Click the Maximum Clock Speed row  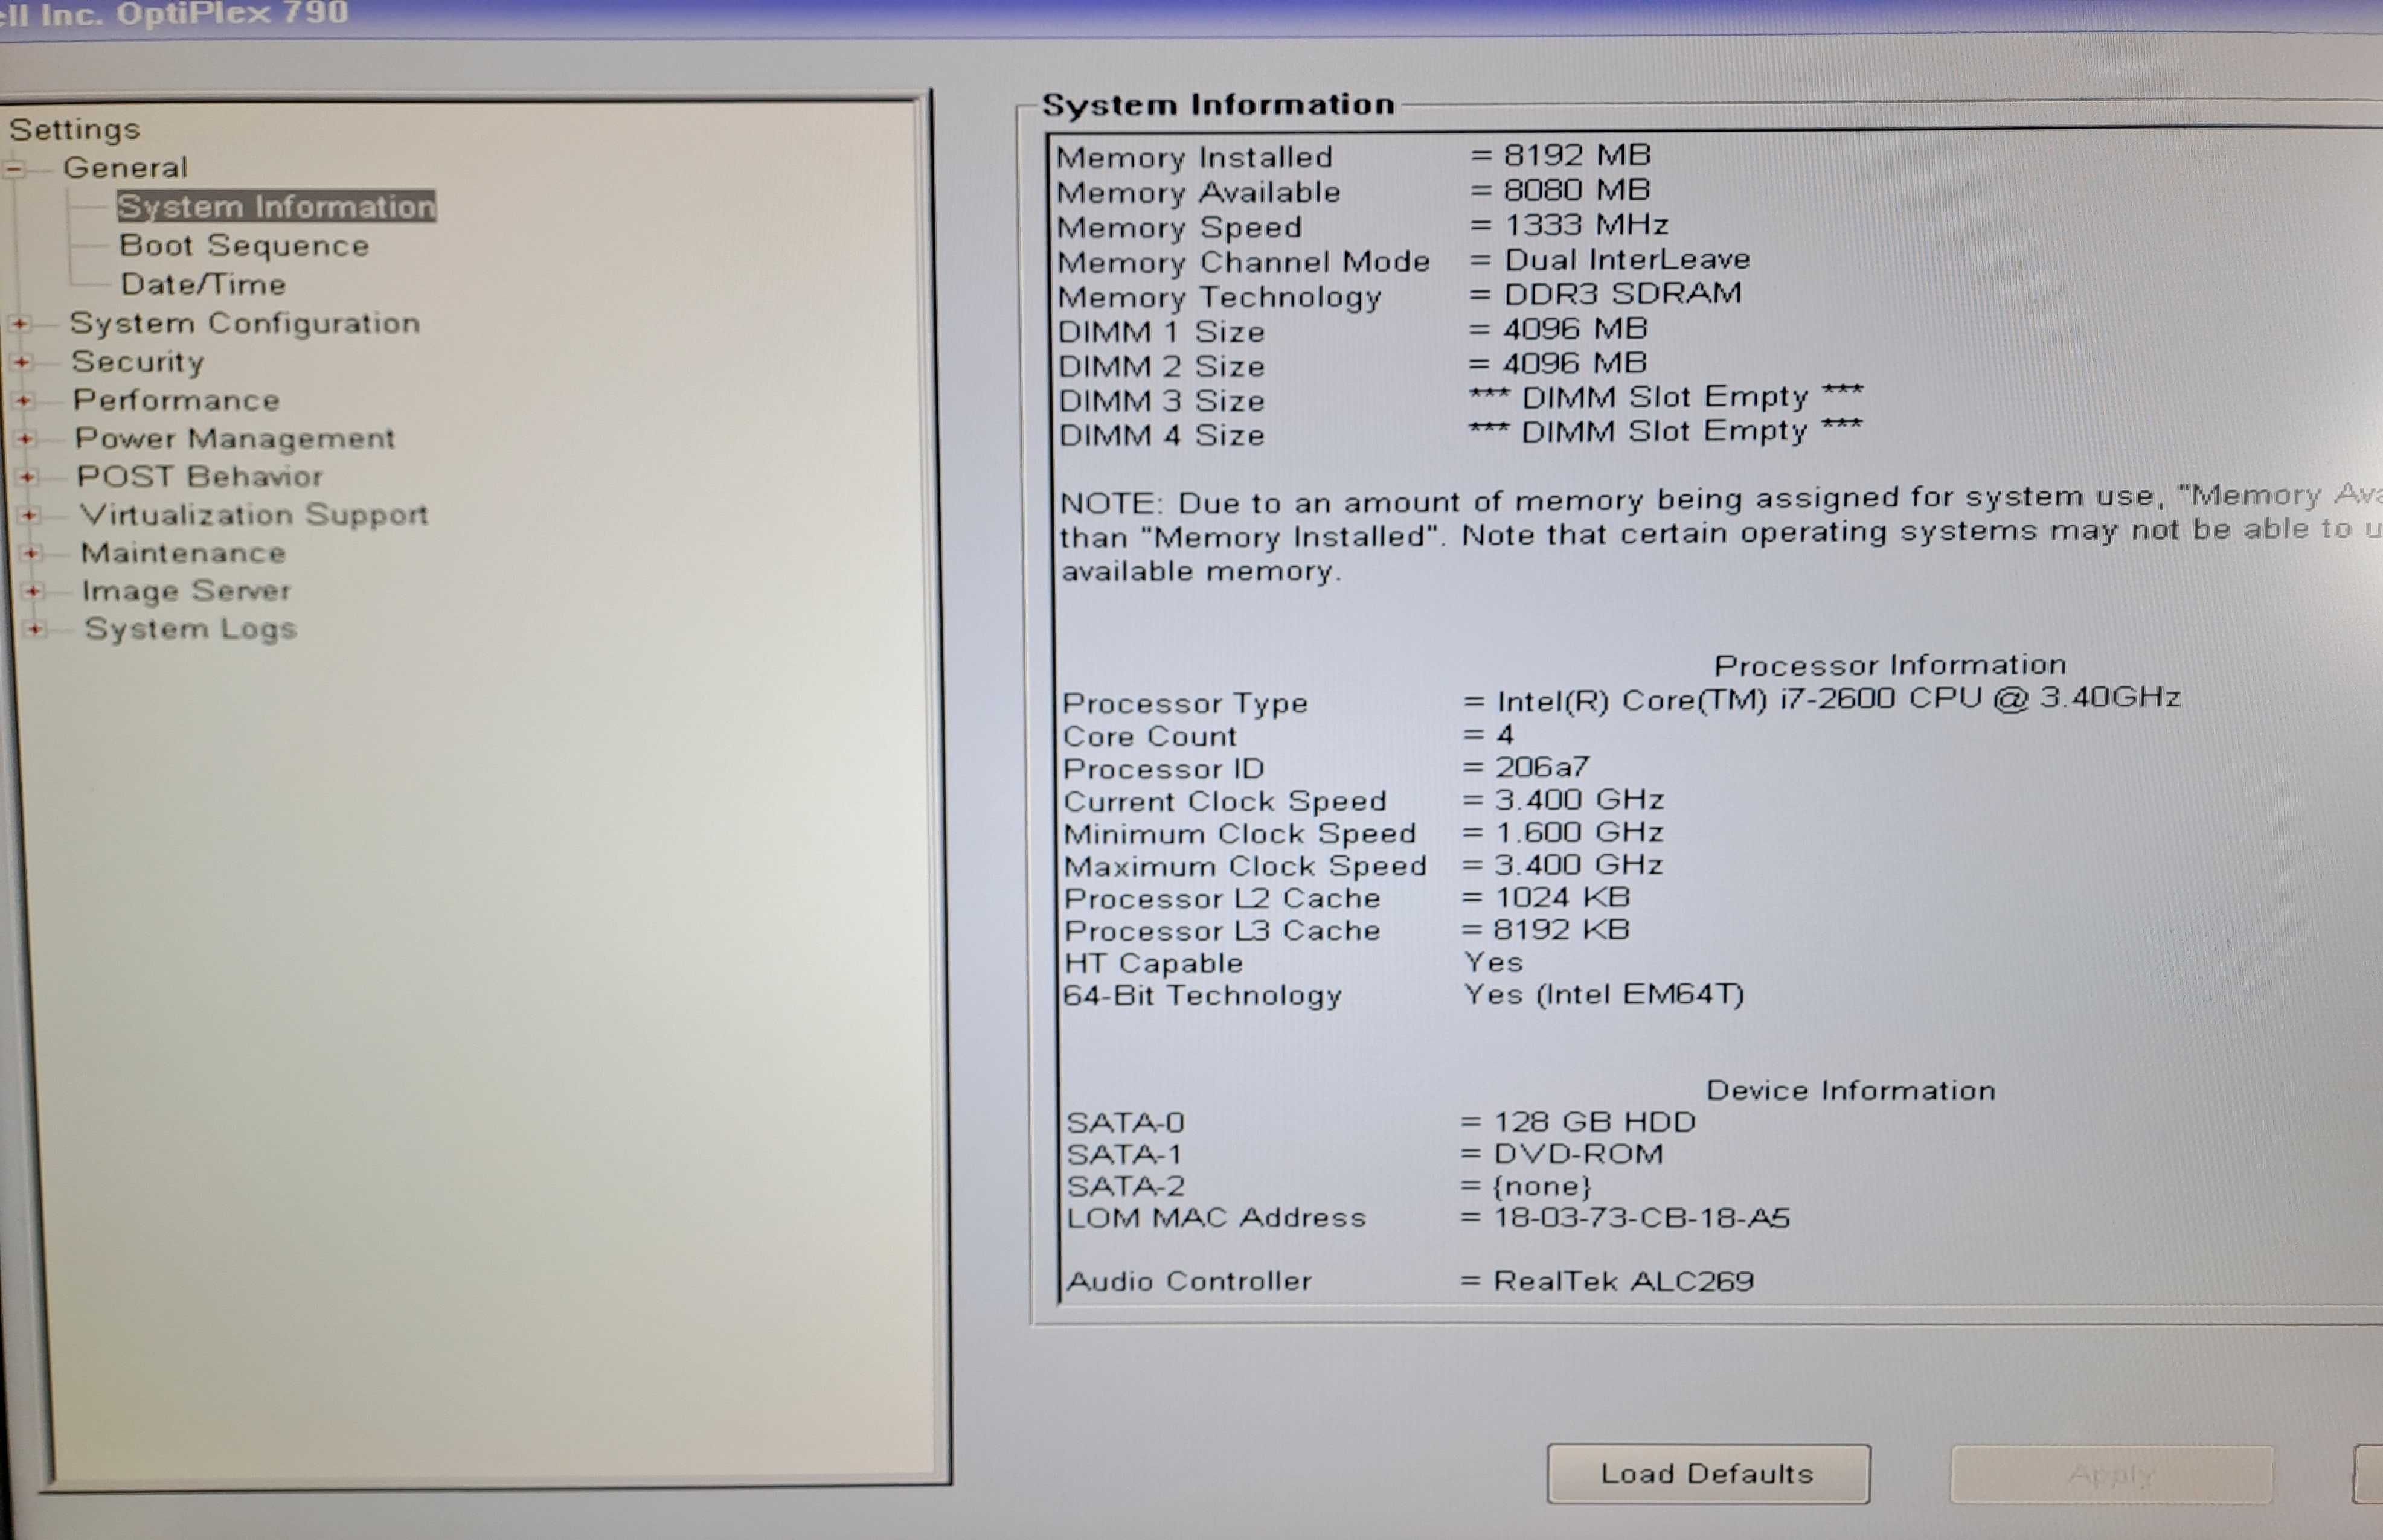click(1364, 866)
